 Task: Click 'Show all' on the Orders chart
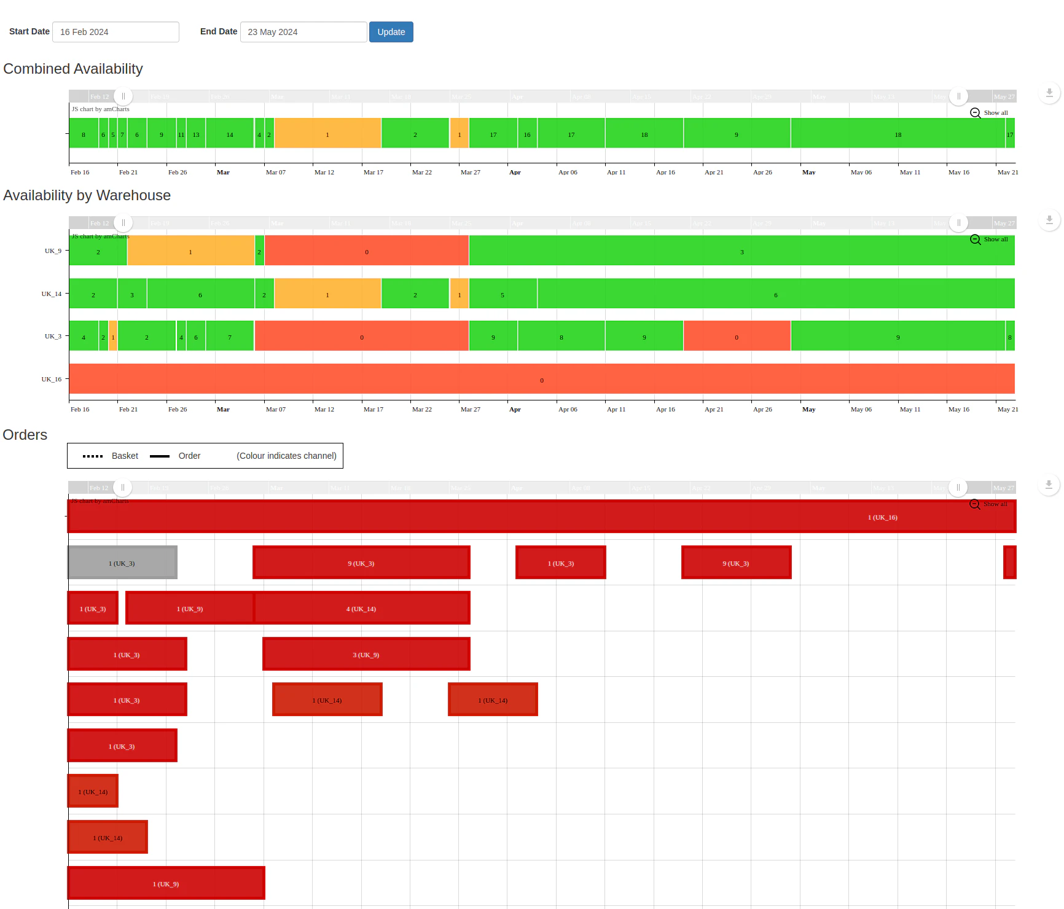pos(995,504)
